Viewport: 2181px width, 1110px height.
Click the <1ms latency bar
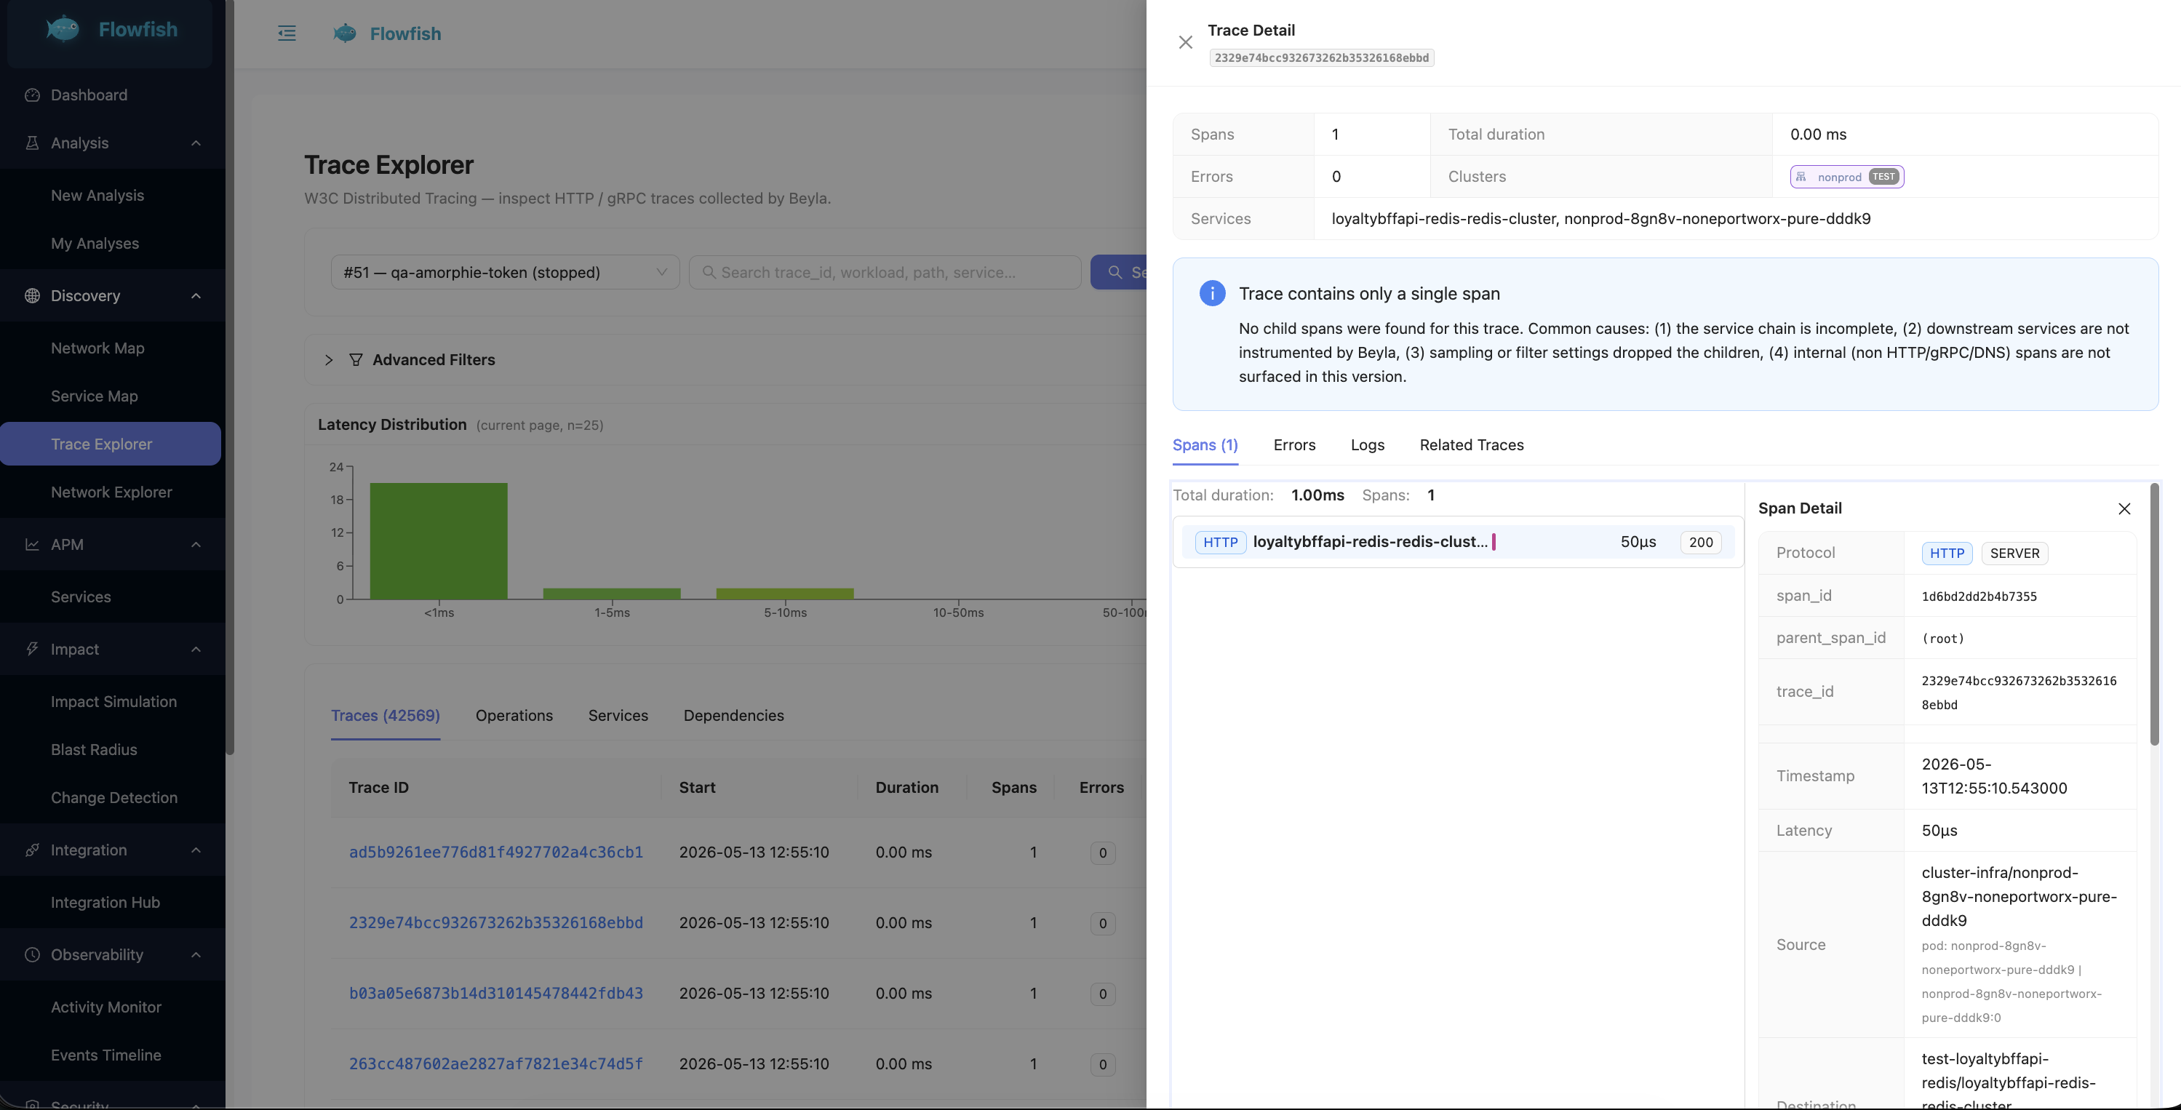(439, 541)
